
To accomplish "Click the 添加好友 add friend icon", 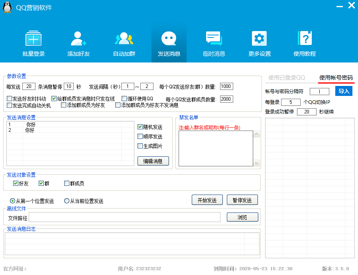I will point(79,39).
